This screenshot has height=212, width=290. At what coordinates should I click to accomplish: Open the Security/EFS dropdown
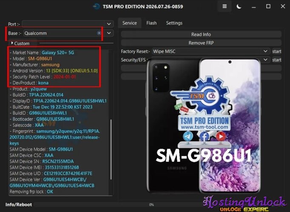pos(265,60)
